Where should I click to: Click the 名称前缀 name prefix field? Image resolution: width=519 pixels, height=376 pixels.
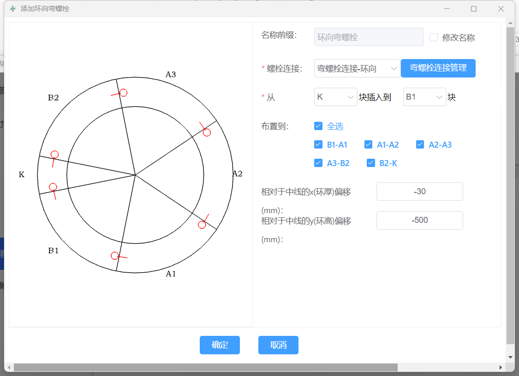pos(369,37)
